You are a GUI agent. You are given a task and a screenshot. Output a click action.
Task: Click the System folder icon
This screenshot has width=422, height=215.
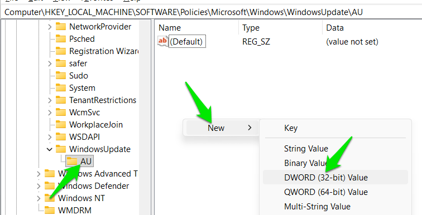pyautogui.click(x=61, y=88)
